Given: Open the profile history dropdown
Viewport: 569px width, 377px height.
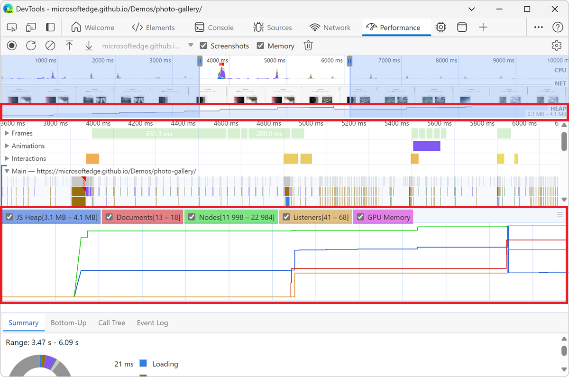Looking at the screenshot, I should pos(191,46).
